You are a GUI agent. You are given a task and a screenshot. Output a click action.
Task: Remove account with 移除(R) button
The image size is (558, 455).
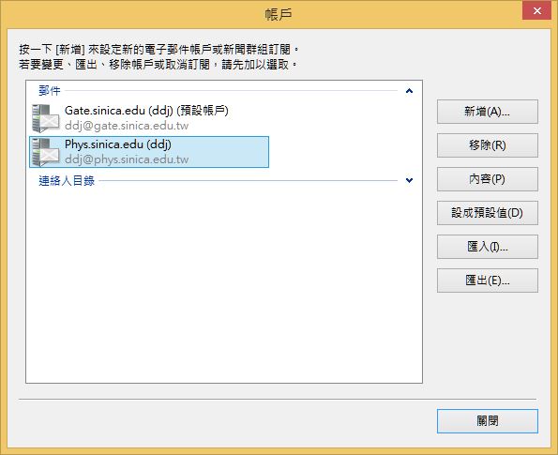[487, 145]
